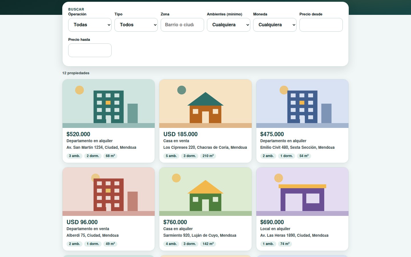Open Local en alquiler at Av. Las Heras
Image resolution: width=411 pixels, height=257 pixels.
click(275, 229)
